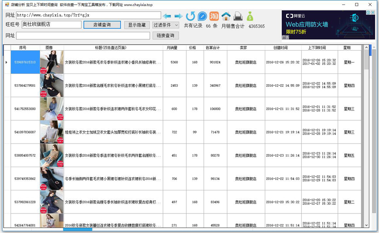This screenshot has width=379, height=233.
Task: Select cell 539697615310
Action: pyautogui.click(x=25, y=62)
